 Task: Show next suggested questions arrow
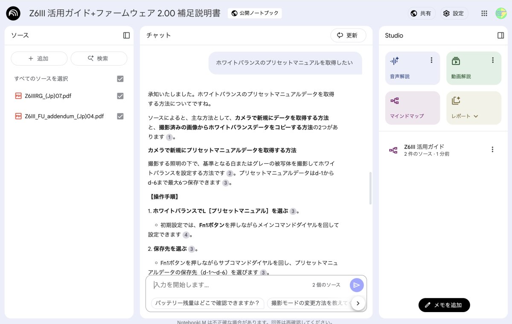click(358, 303)
